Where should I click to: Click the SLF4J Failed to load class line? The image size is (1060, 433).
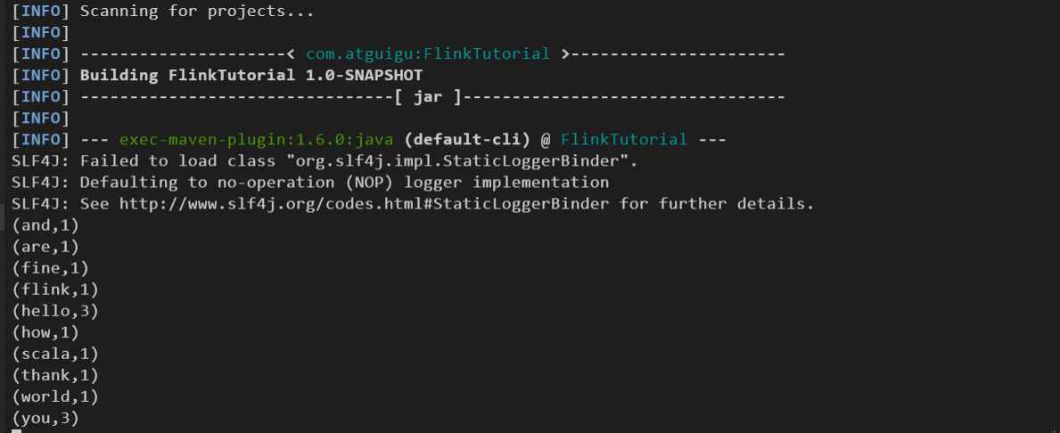(325, 161)
